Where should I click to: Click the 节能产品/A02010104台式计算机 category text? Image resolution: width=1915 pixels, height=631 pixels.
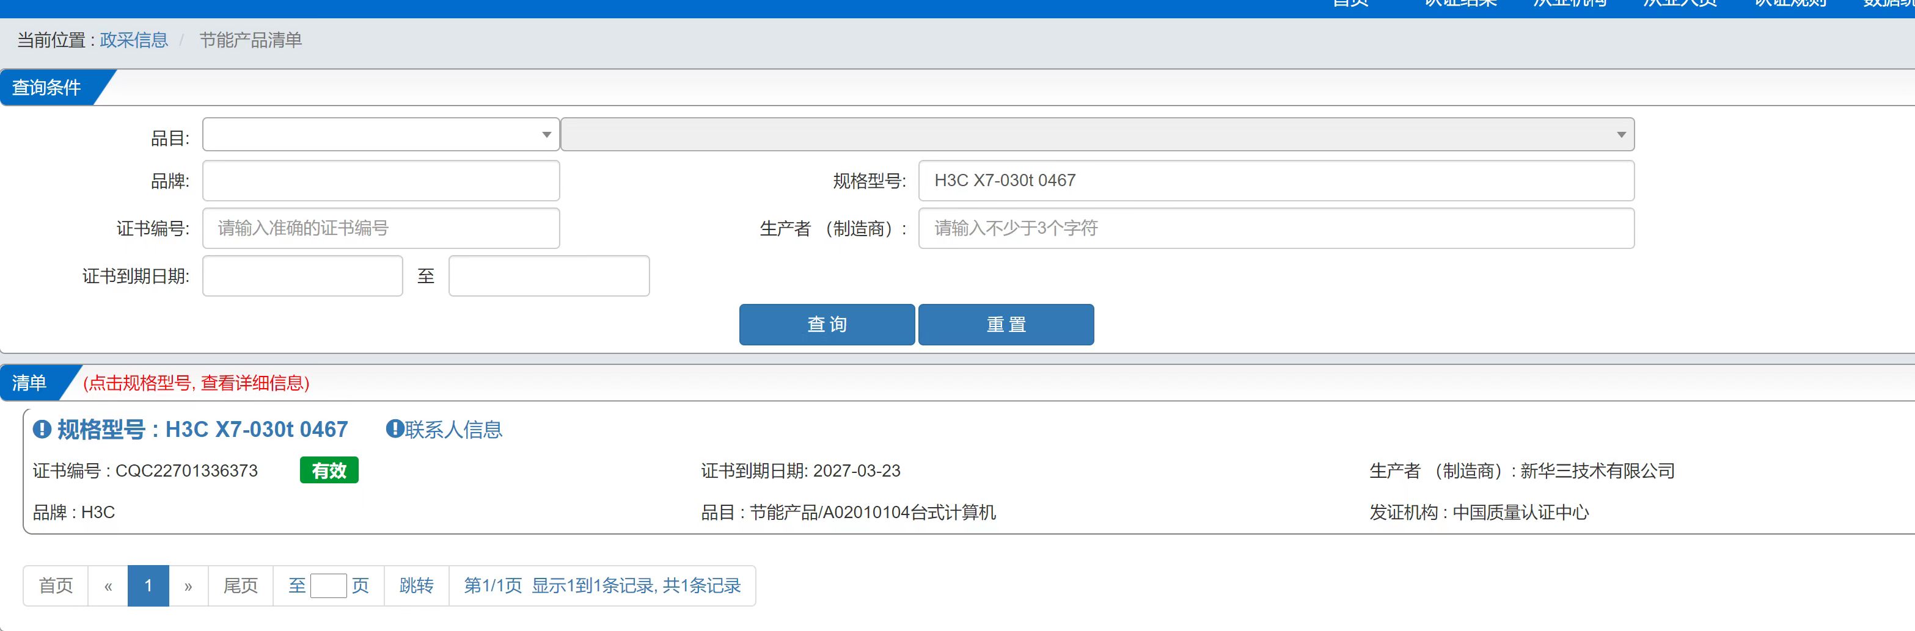point(873,512)
